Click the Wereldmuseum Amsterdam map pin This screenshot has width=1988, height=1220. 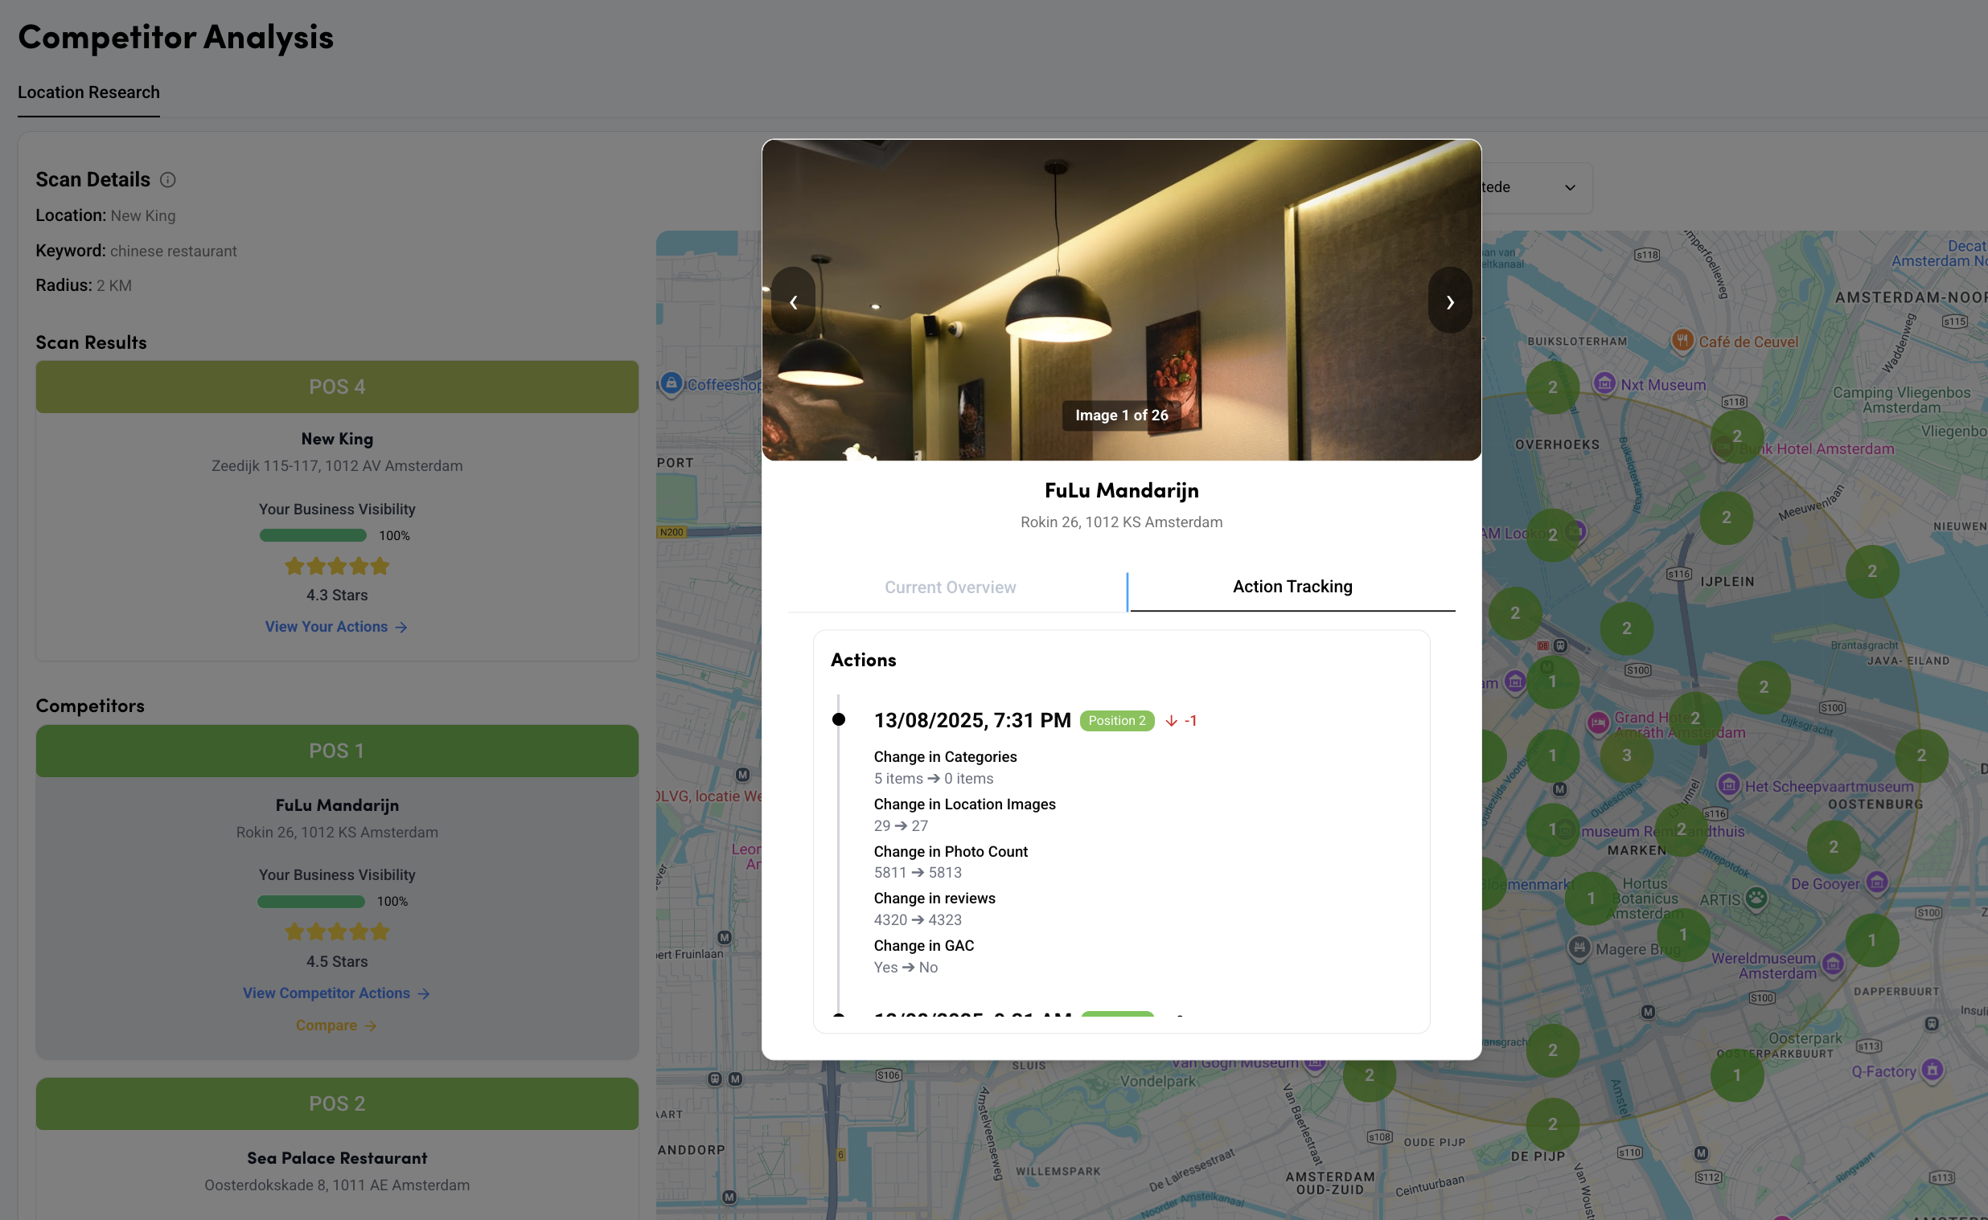[1833, 964]
